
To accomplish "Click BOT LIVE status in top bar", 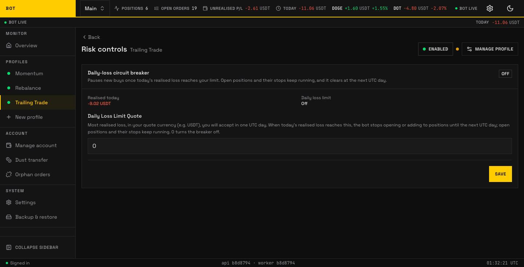I will pyautogui.click(x=466, y=8).
